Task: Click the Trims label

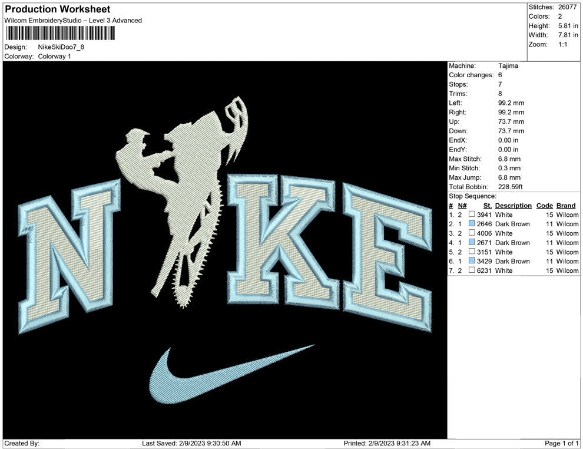Action: [458, 93]
